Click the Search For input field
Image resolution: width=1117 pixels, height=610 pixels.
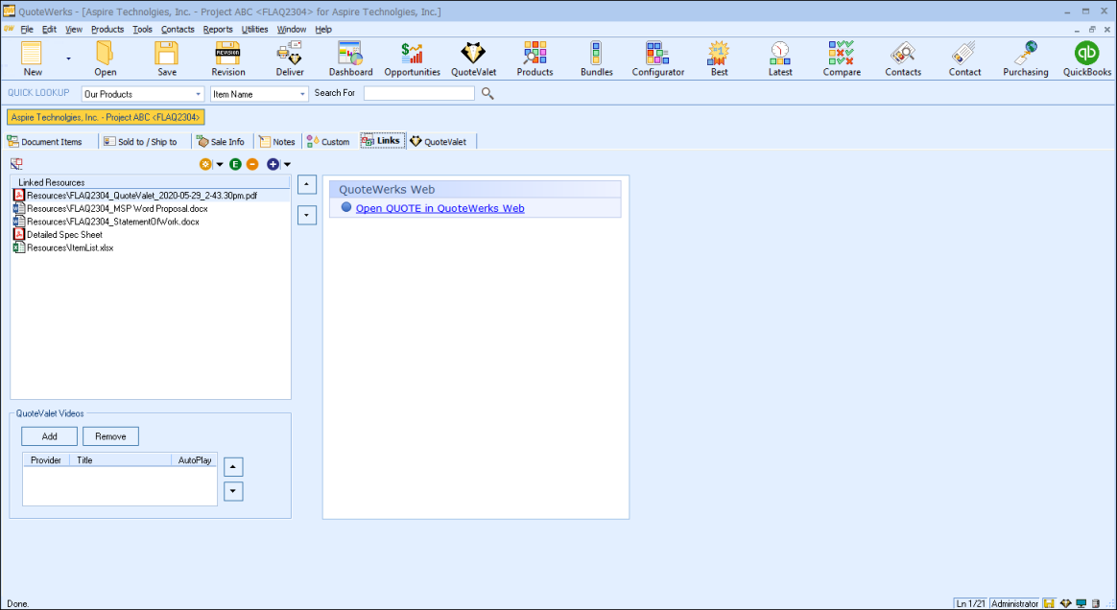point(418,93)
